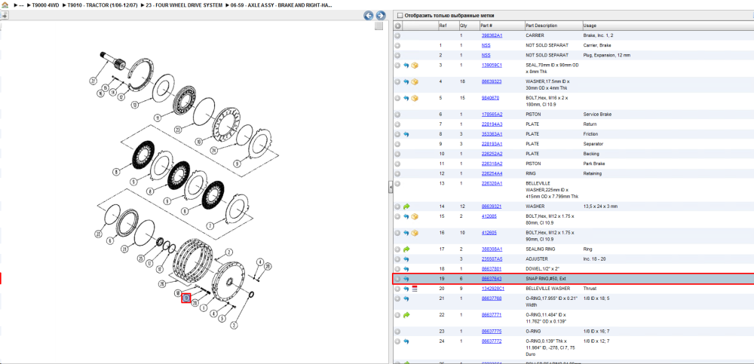Click yellow package icon for SEAL 139059C1

click(415, 66)
